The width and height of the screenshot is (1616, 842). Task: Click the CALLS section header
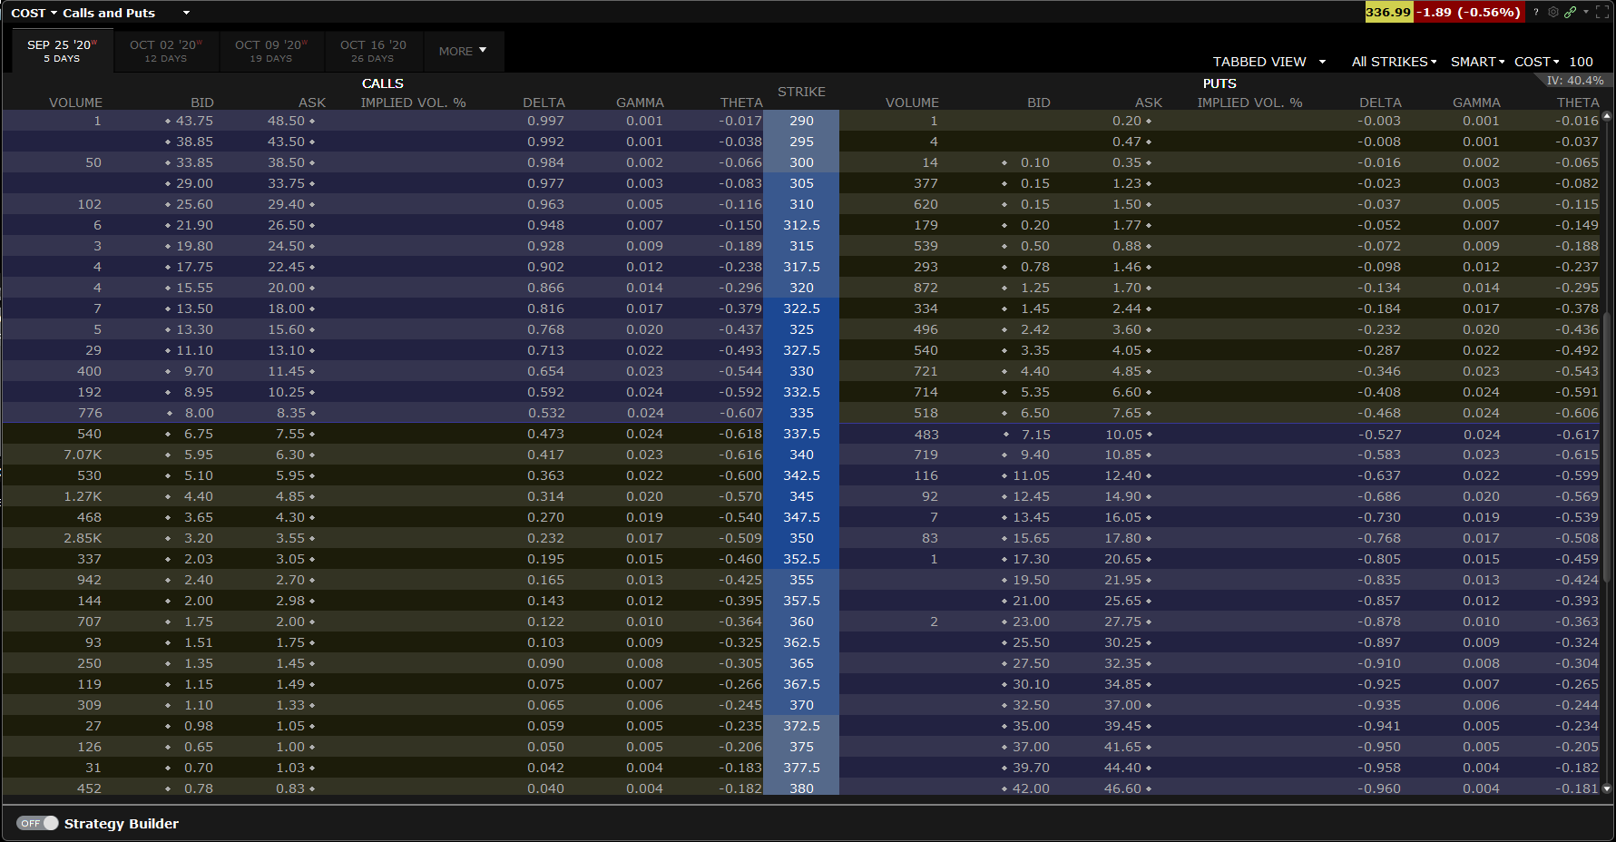click(383, 83)
